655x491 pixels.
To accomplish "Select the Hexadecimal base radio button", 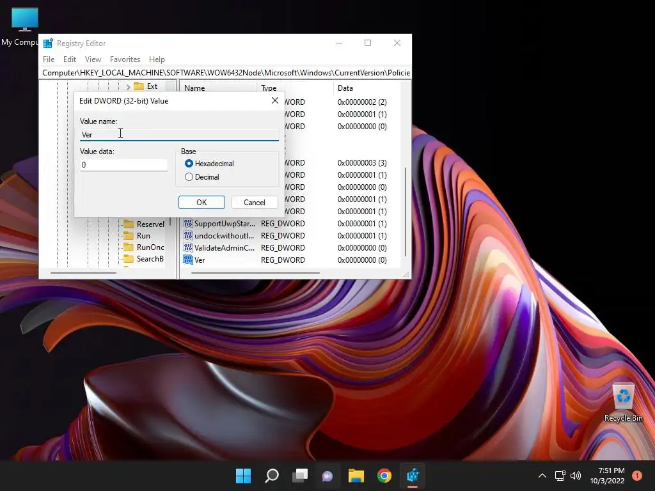I will (x=189, y=164).
